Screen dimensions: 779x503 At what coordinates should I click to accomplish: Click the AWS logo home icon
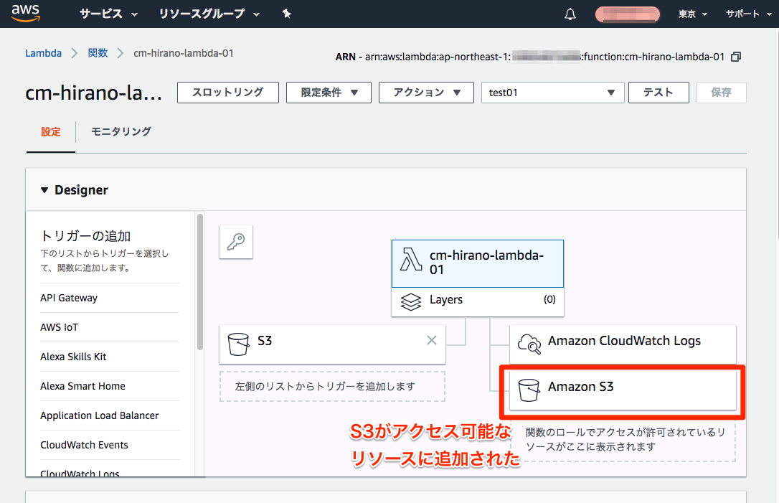tap(25, 14)
